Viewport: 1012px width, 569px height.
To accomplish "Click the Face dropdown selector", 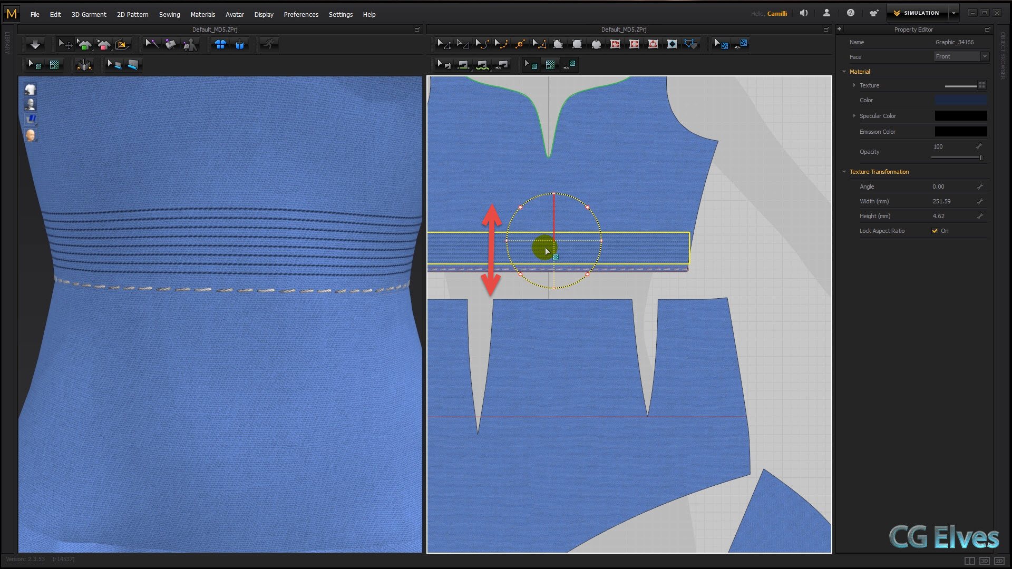I will (x=961, y=56).
